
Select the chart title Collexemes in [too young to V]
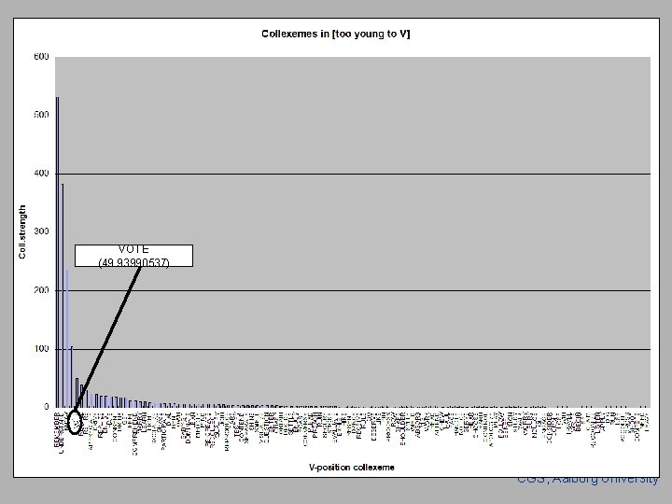[336, 34]
